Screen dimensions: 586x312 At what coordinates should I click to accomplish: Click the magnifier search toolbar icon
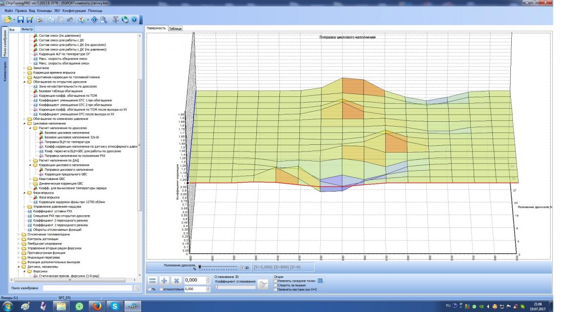coord(103,20)
